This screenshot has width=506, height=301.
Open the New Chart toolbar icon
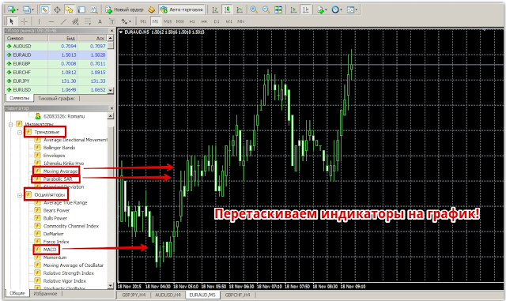13,9
